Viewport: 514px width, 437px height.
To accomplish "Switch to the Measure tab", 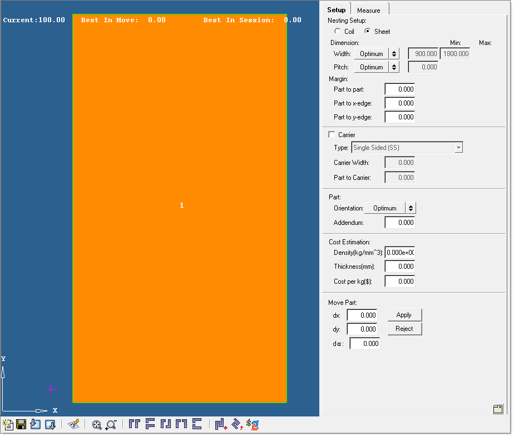I will click(370, 9).
